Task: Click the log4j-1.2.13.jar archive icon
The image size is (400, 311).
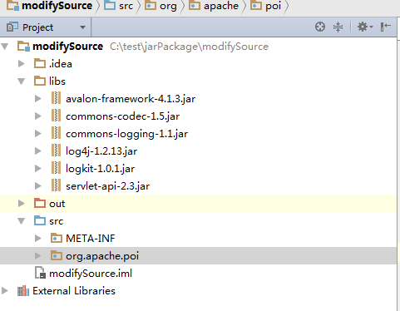Action: coord(56,151)
